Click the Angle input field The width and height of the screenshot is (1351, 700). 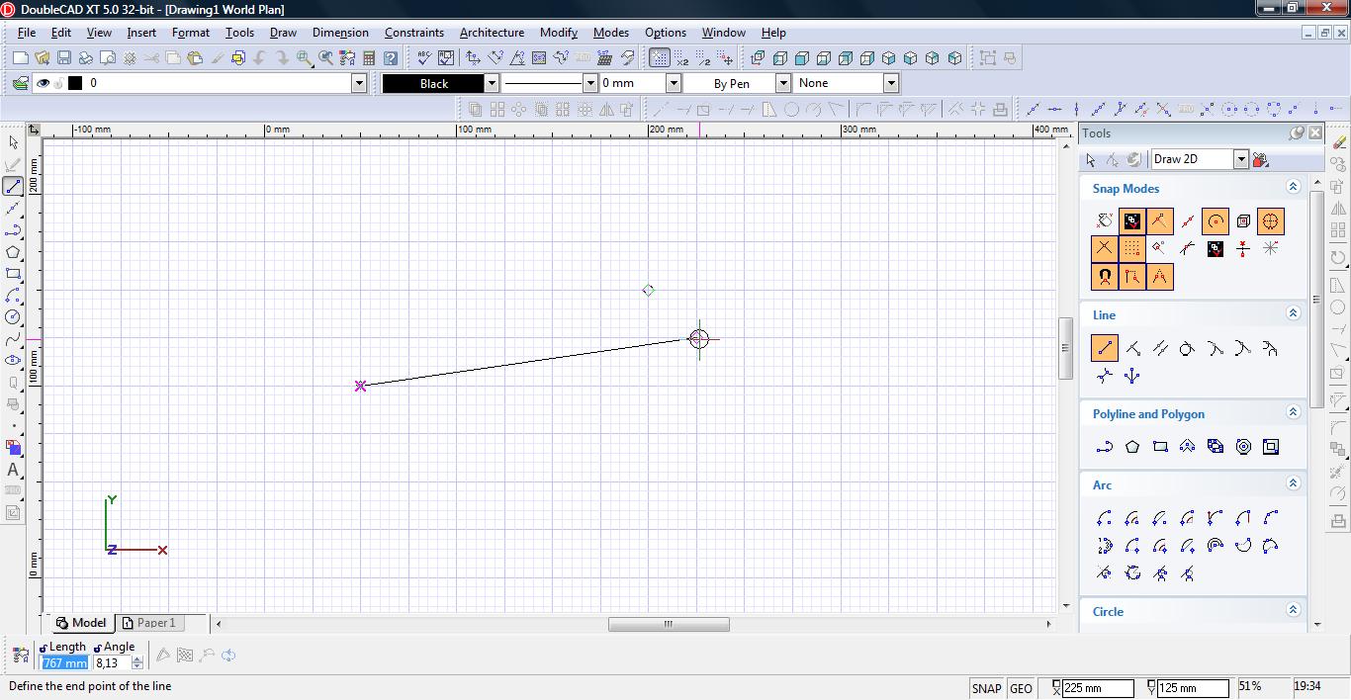111,663
